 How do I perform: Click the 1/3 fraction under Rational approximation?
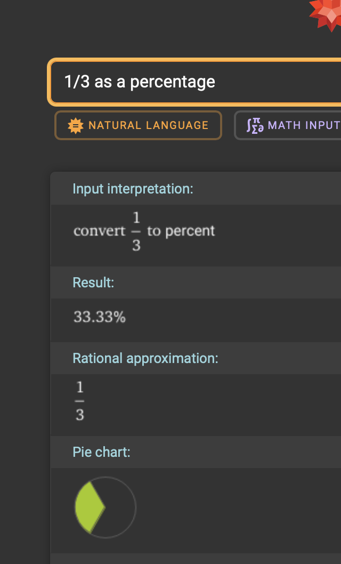click(79, 401)
